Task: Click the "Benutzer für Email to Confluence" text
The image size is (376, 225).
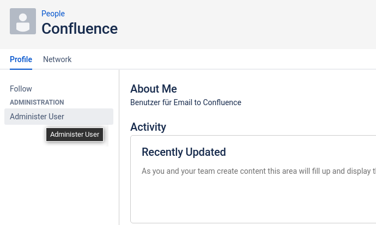Action: 186,102
